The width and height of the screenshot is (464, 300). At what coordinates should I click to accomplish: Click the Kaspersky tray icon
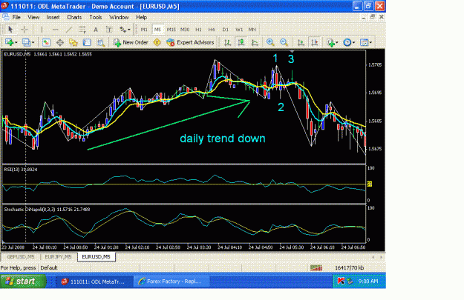click(x=341, y=281)
